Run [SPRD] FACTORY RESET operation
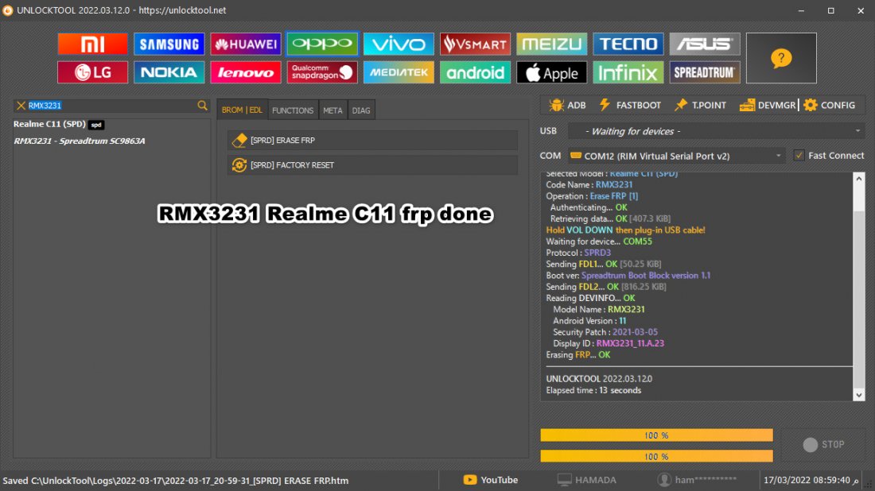This screenshot has height=491, width=875. (372, 165)
